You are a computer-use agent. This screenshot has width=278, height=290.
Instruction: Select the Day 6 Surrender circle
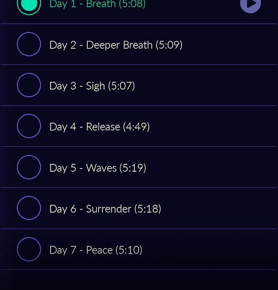point(29,208)
